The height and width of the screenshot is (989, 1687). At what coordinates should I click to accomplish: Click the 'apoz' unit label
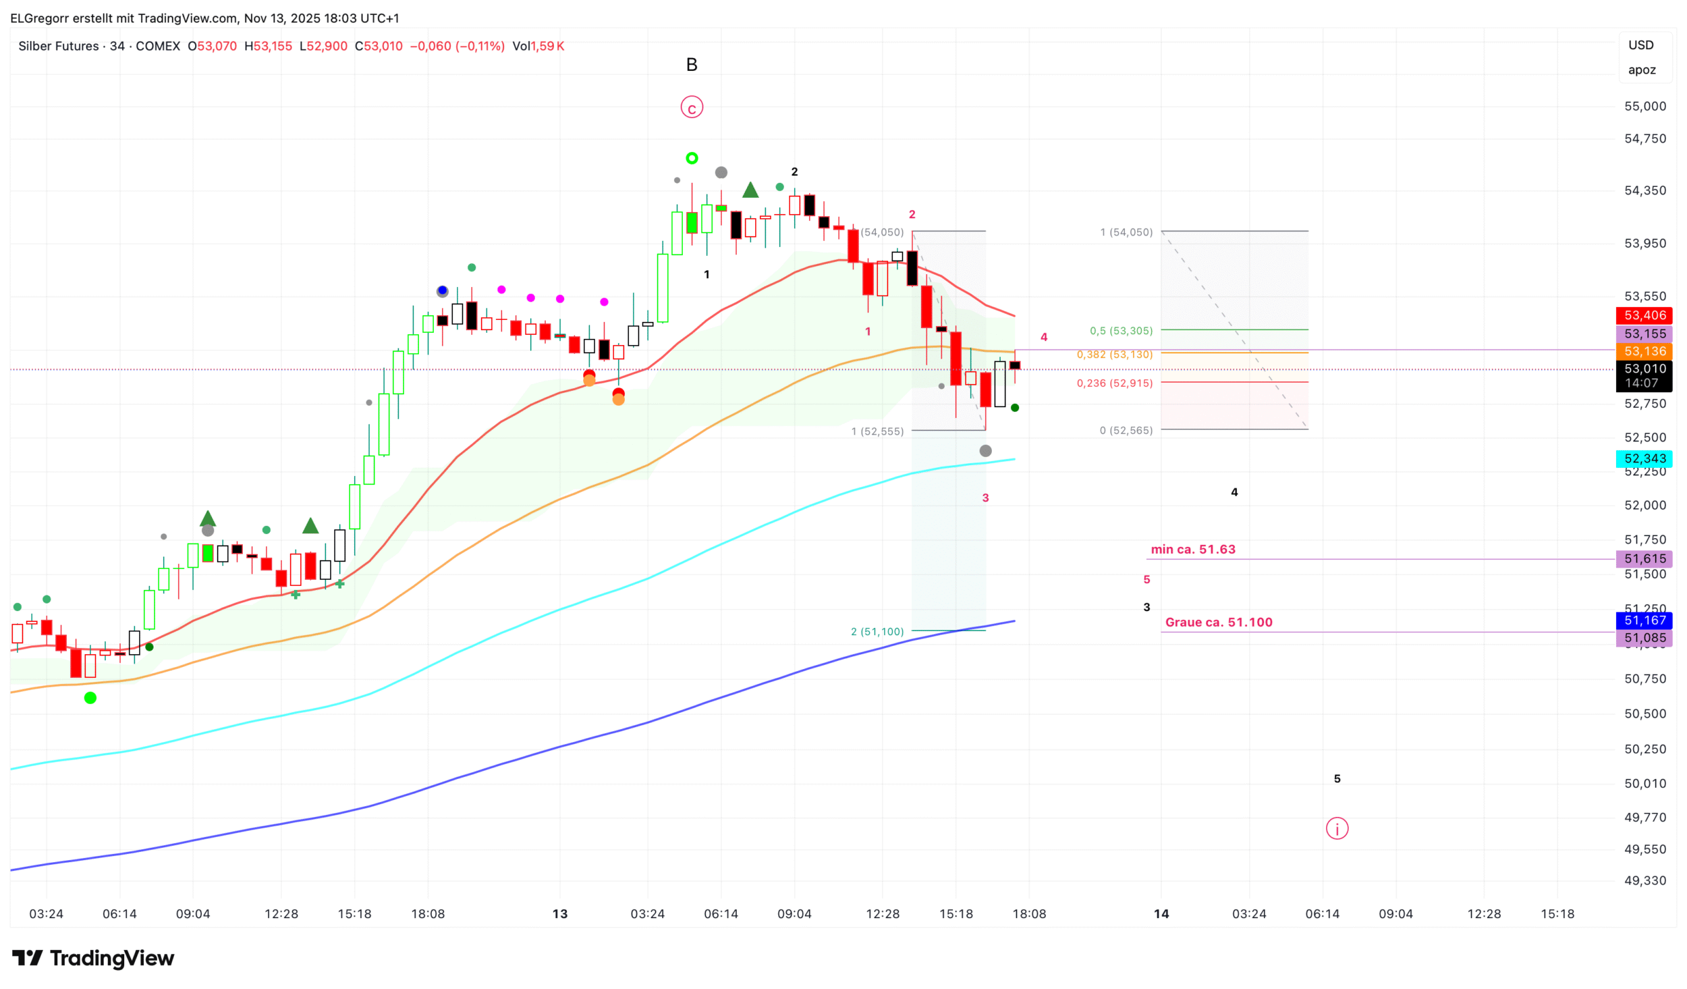click(x=1641, y=70)
